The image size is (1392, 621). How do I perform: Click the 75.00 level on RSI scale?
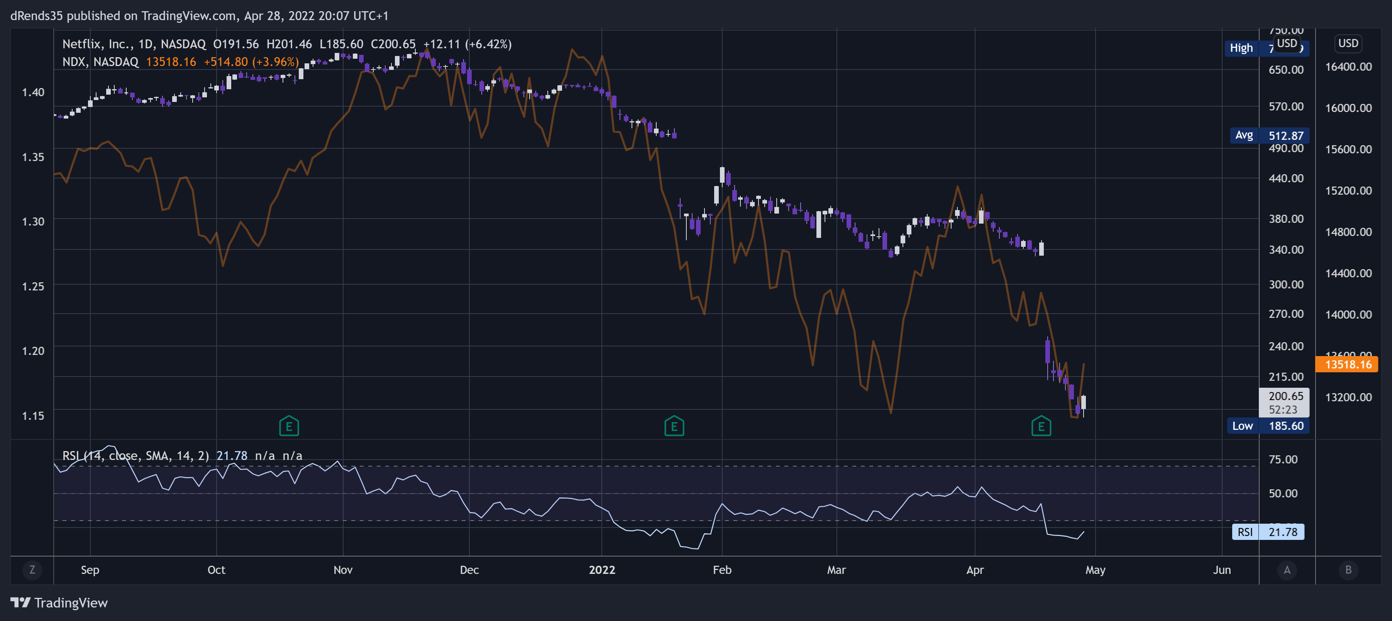click(1283, 460)
